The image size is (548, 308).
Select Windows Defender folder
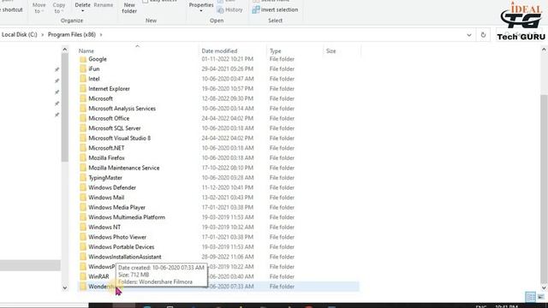tap(112, 187)
